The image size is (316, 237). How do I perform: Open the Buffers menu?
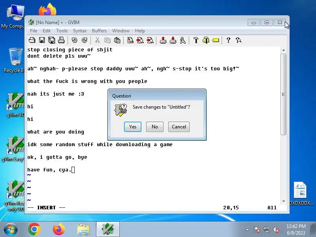coord(100,31)
